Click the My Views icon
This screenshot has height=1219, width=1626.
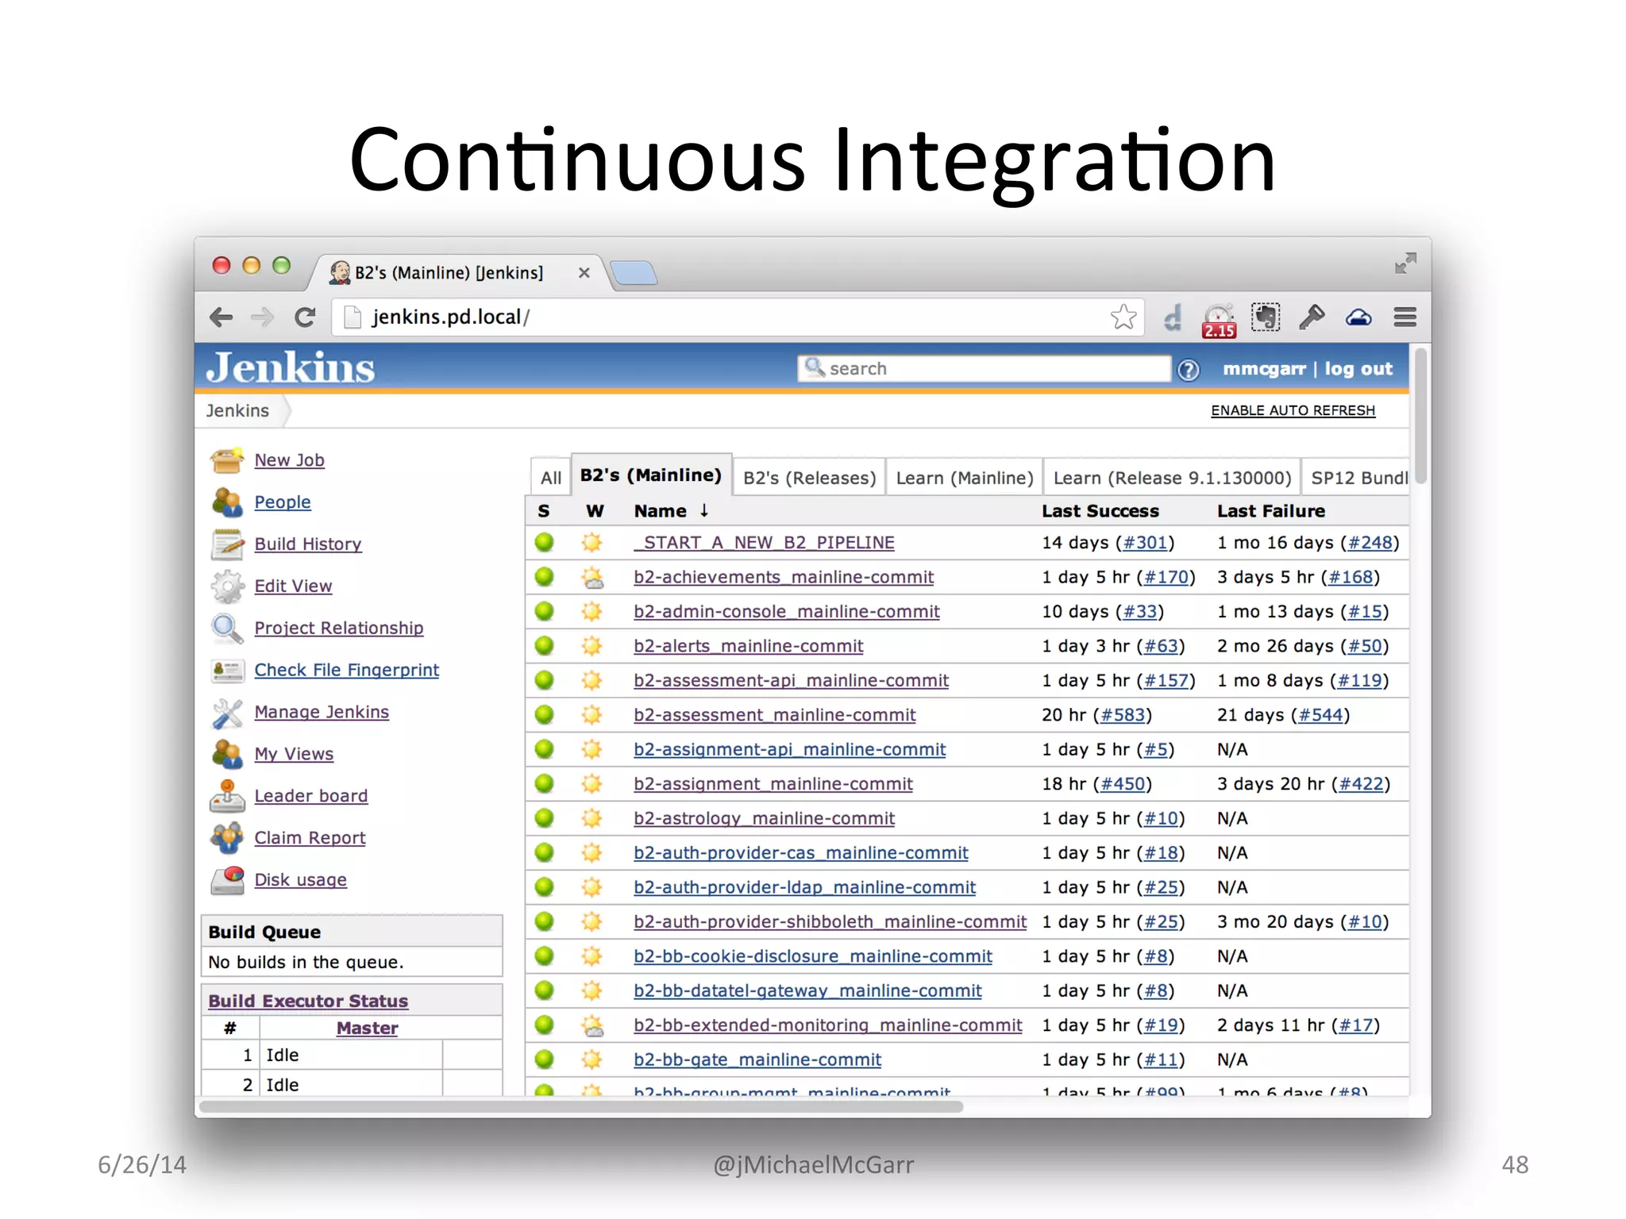tap(227, 754)
